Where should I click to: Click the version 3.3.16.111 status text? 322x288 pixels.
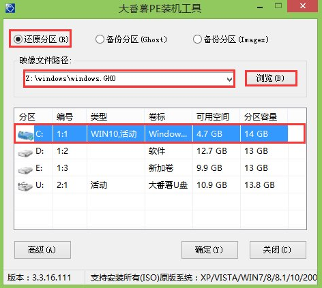40,277
